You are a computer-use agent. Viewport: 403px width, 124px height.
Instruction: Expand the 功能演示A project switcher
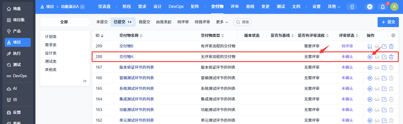pyautogui.click(x=82, y=6)
